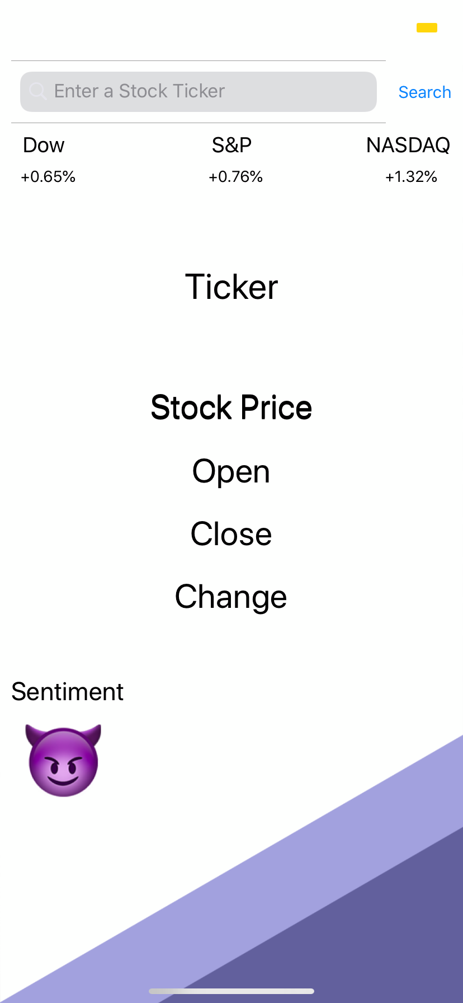Image resolution: width=463 pixels, height=1003 pixels.
Task: Click the bold Stock Price label
Action: pos(232,407)
